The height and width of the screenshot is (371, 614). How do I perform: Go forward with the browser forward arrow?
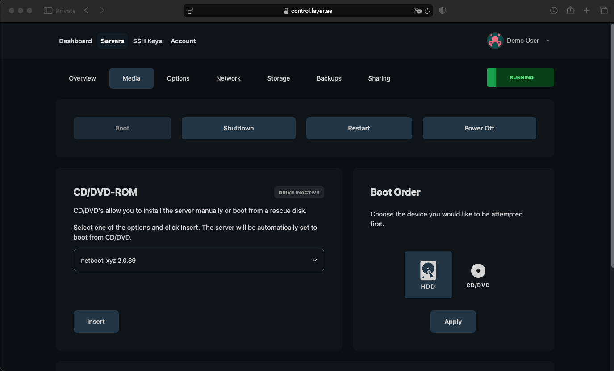102,10
